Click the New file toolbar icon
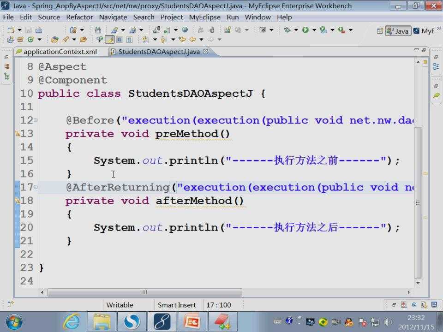Image resolution: width=443 pixels, height=332 pixels. point(11,30)
